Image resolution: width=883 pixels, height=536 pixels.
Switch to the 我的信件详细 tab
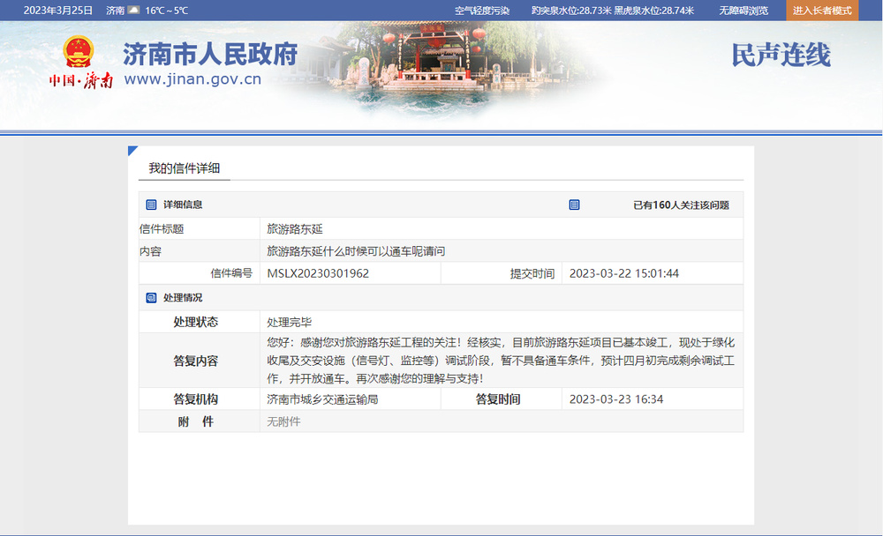(185, 167)
